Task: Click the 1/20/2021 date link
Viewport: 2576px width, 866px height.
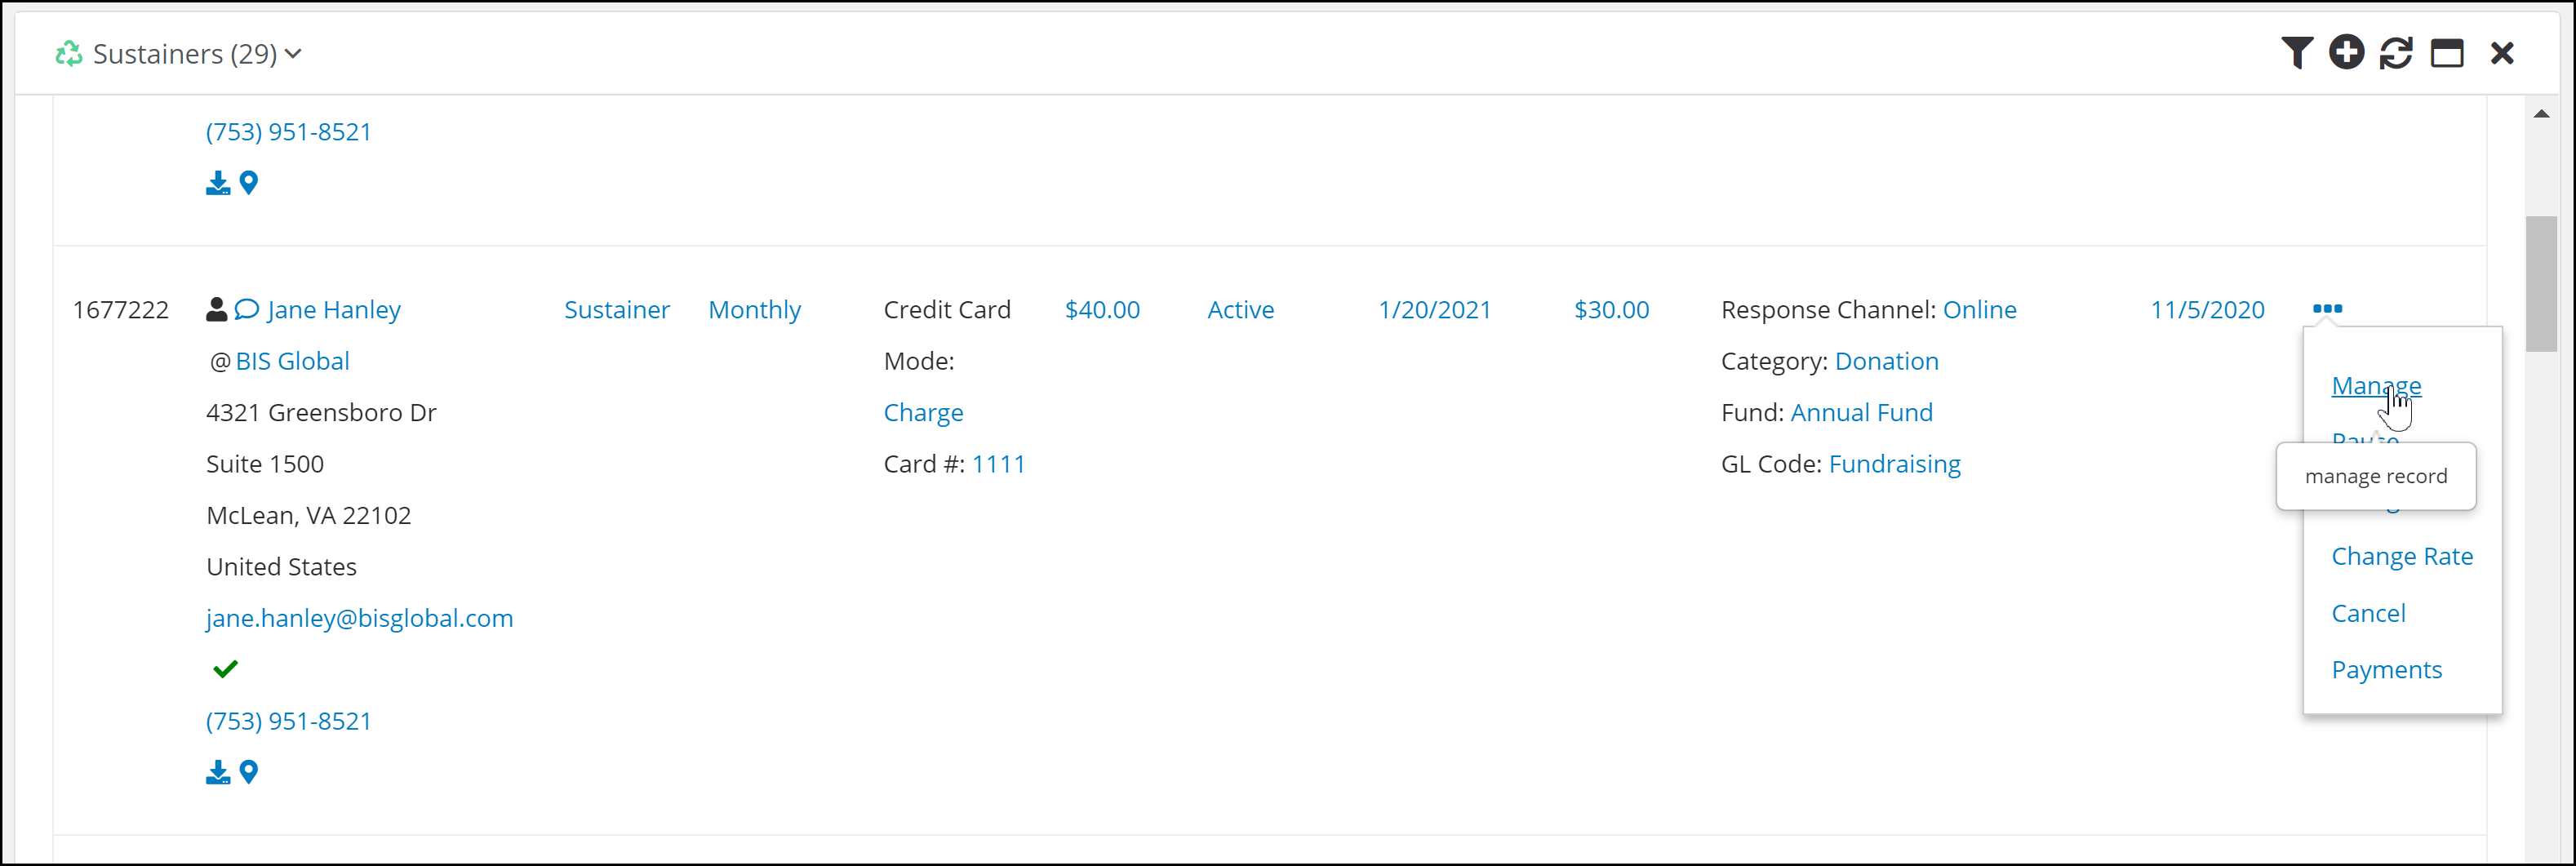Action: [x=1434, y=310]
